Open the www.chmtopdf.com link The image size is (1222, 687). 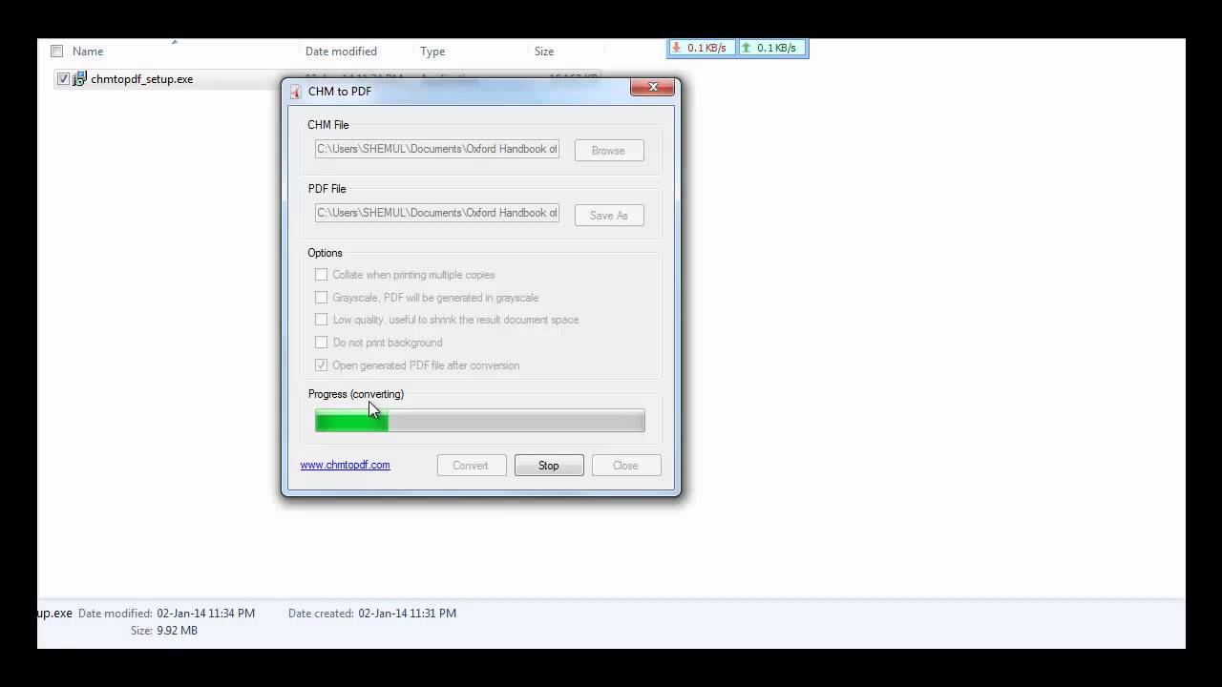point(345,465)
